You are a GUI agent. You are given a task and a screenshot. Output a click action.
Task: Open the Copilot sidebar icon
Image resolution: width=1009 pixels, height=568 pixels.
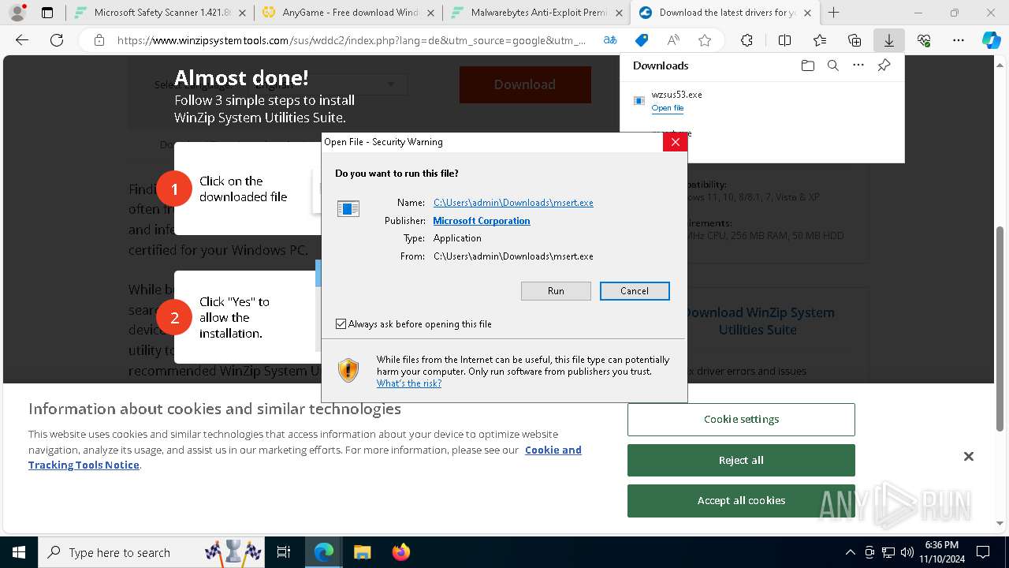(991, 40)
